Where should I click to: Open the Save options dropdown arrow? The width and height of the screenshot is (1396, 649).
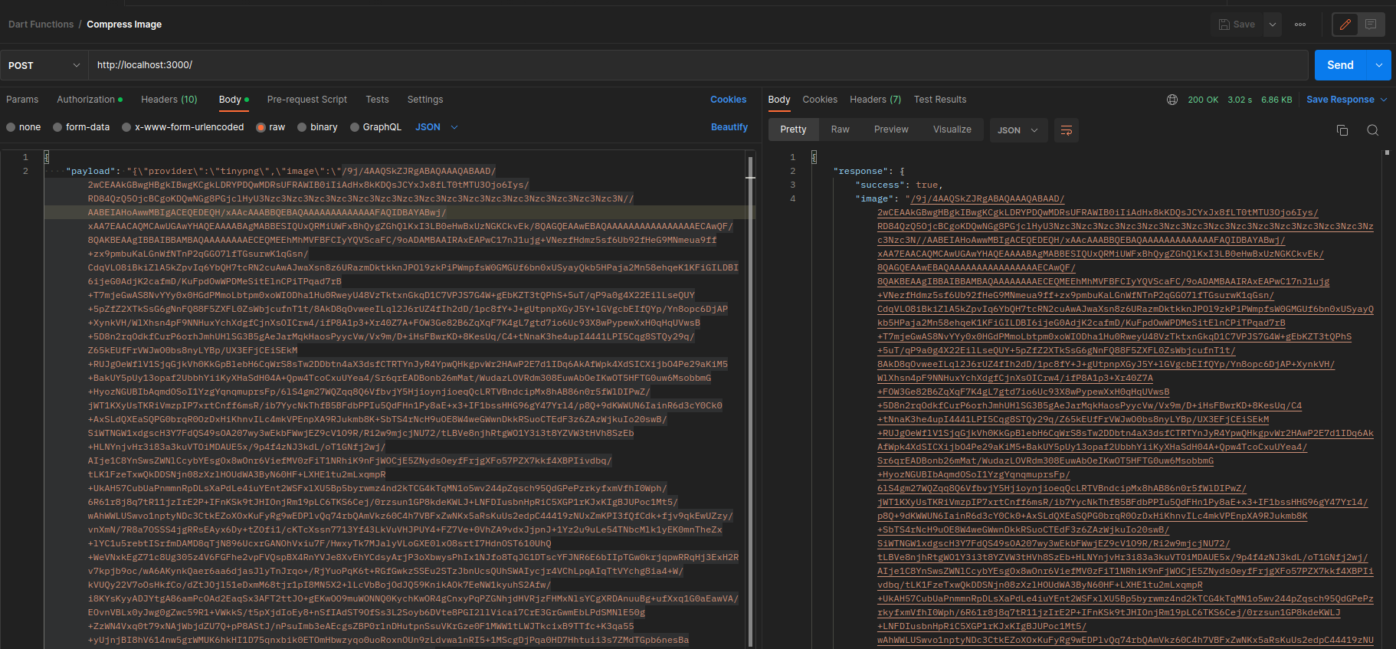[x=1273, y=25]
